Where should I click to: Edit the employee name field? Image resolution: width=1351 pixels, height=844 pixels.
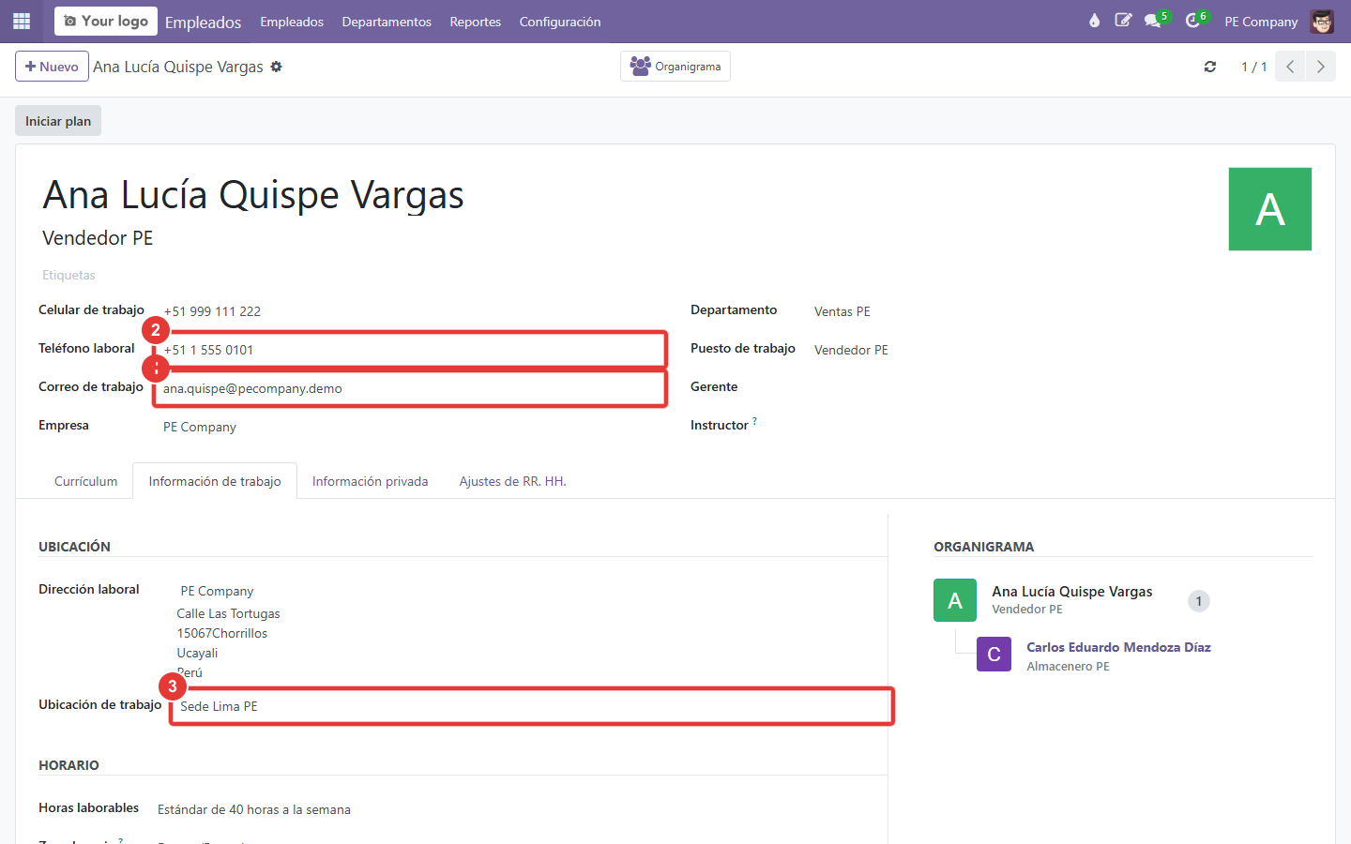tap(253, 195)
